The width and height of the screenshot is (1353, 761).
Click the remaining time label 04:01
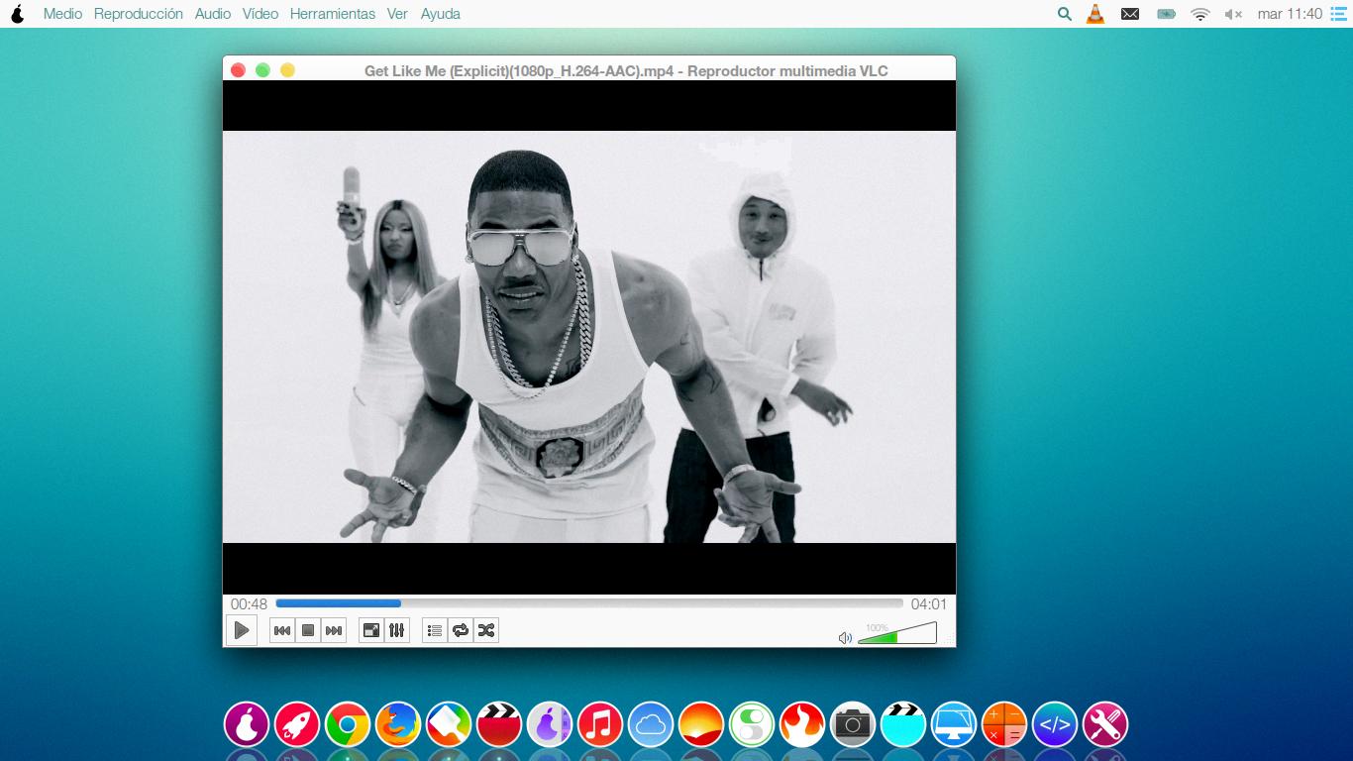coord(929,604)
